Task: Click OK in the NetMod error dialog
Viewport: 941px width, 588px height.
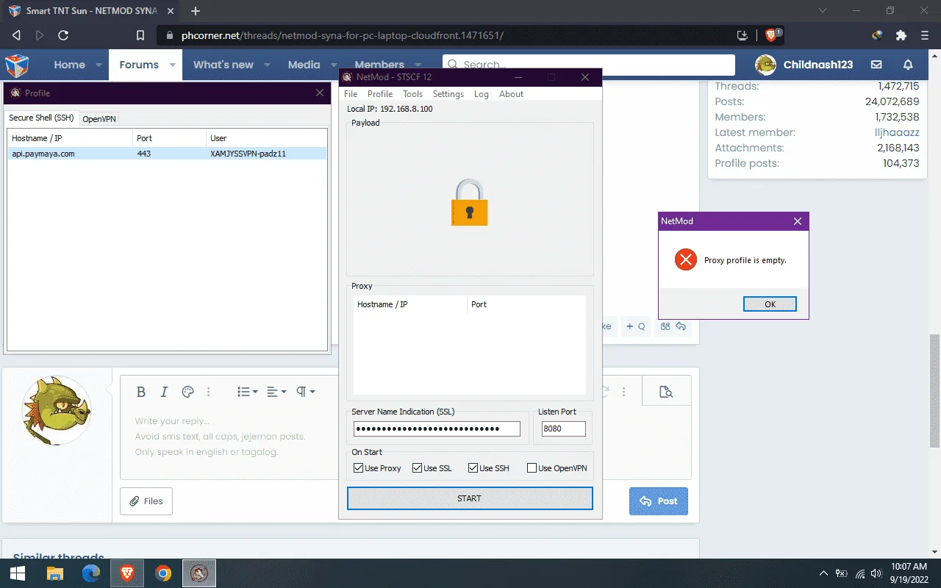Action: 770,304
